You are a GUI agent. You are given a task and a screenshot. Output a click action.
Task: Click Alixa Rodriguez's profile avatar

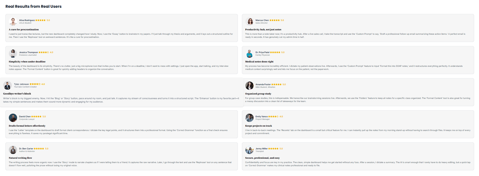[13, 21]
